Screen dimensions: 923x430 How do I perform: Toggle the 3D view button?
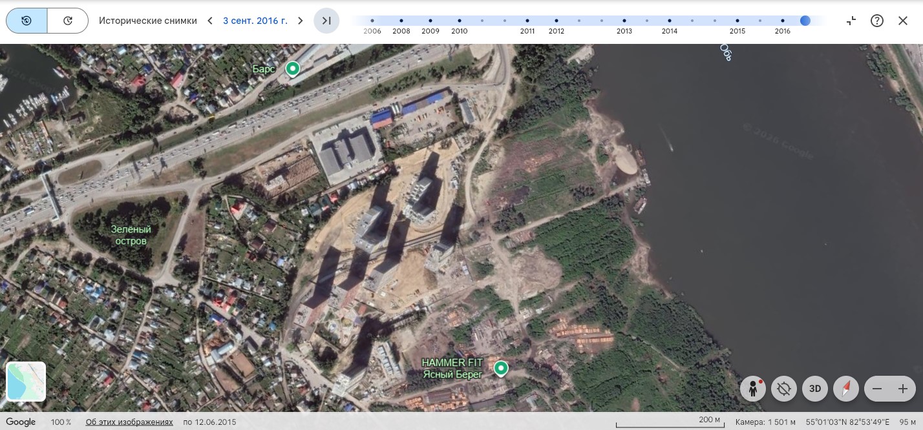815,389
